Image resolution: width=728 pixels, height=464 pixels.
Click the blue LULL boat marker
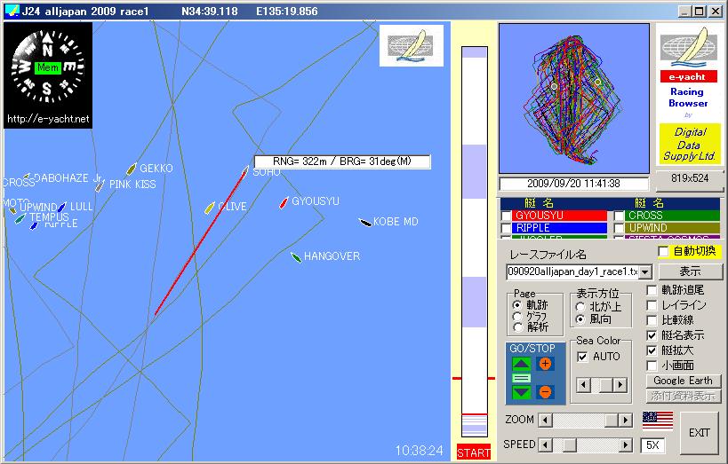tap(61, 207)
